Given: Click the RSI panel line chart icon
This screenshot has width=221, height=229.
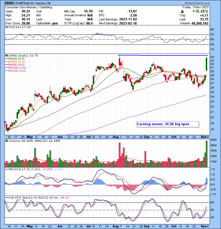Looking at the screenshot, I should pyautogui.click(x=6, y=27).
